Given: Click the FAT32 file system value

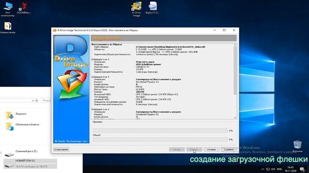Looking at the screenshot, I should point(139,87).
